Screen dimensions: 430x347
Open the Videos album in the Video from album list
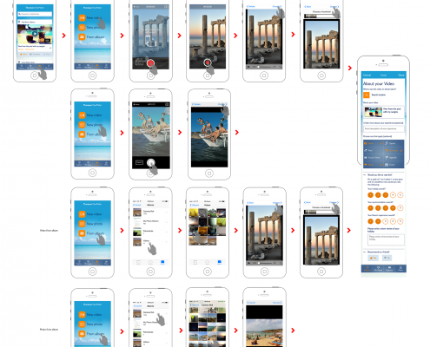point(150,241)
